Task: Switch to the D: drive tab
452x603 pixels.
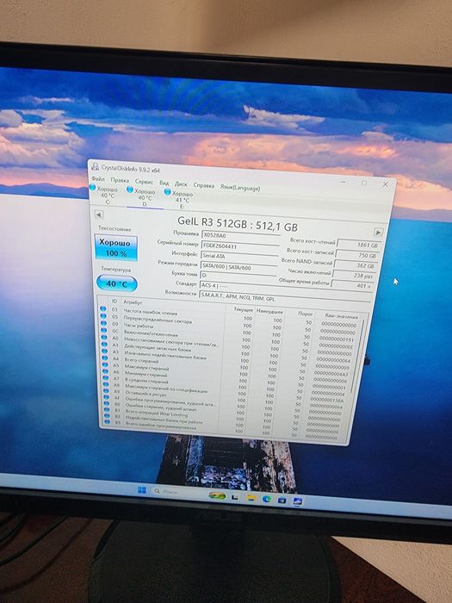Action: [144, 197]
